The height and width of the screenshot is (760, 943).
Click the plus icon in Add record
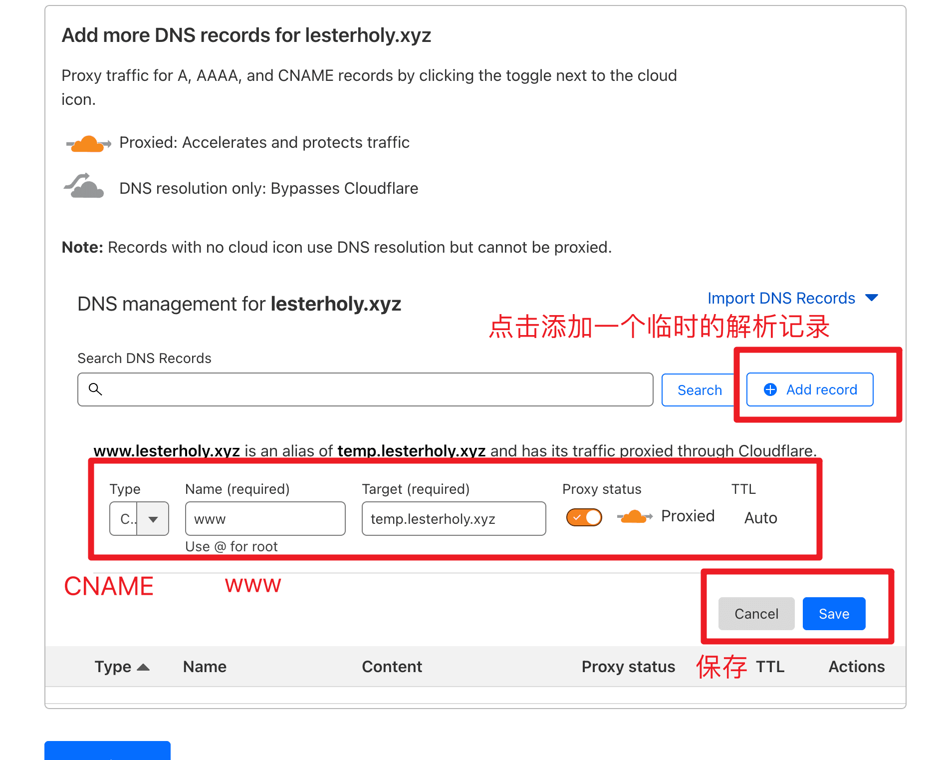pos(770,389)
